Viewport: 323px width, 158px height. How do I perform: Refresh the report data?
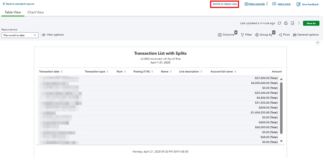(x=279, y=23)
